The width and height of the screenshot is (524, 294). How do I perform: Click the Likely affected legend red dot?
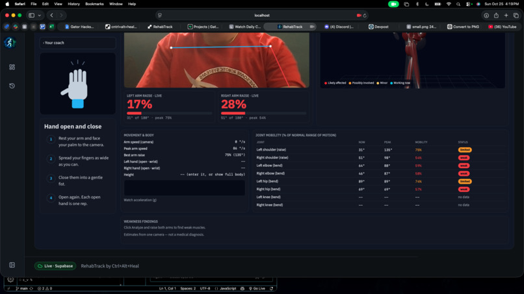(326, 83)
